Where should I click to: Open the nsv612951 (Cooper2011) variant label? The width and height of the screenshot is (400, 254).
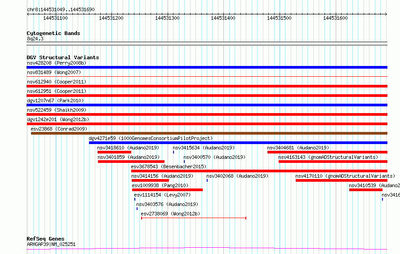coord(57,91)
